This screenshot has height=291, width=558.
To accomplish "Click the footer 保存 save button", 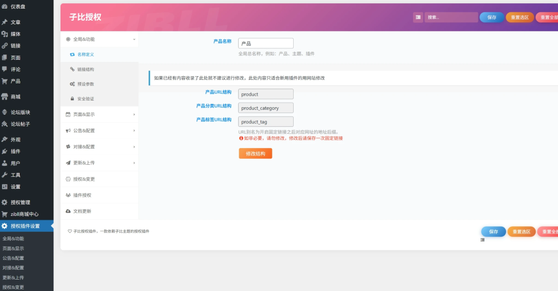I will click(493, 232).
